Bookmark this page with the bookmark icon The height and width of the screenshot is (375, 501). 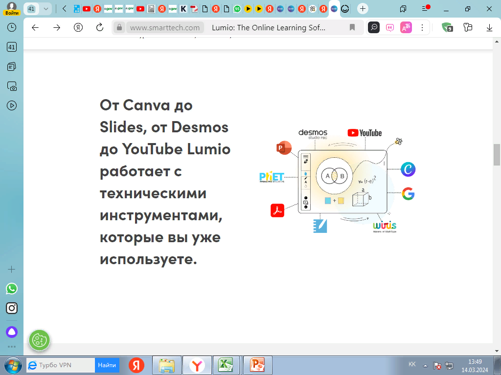pyautogui.click(x=352, y=28)
